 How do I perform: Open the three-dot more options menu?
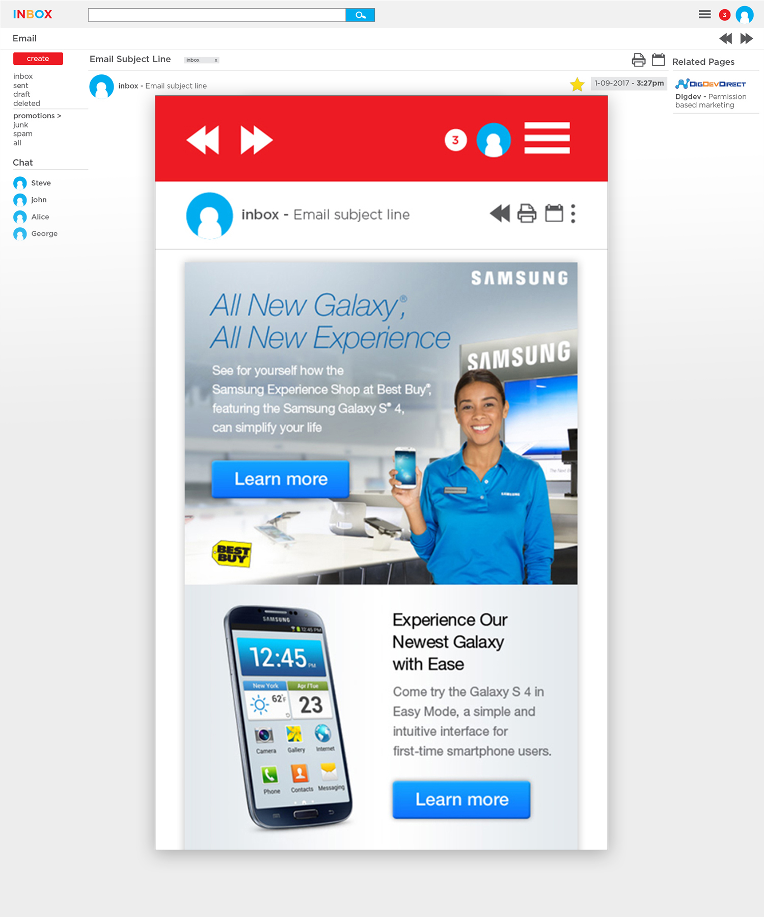(x=574, y=214)
